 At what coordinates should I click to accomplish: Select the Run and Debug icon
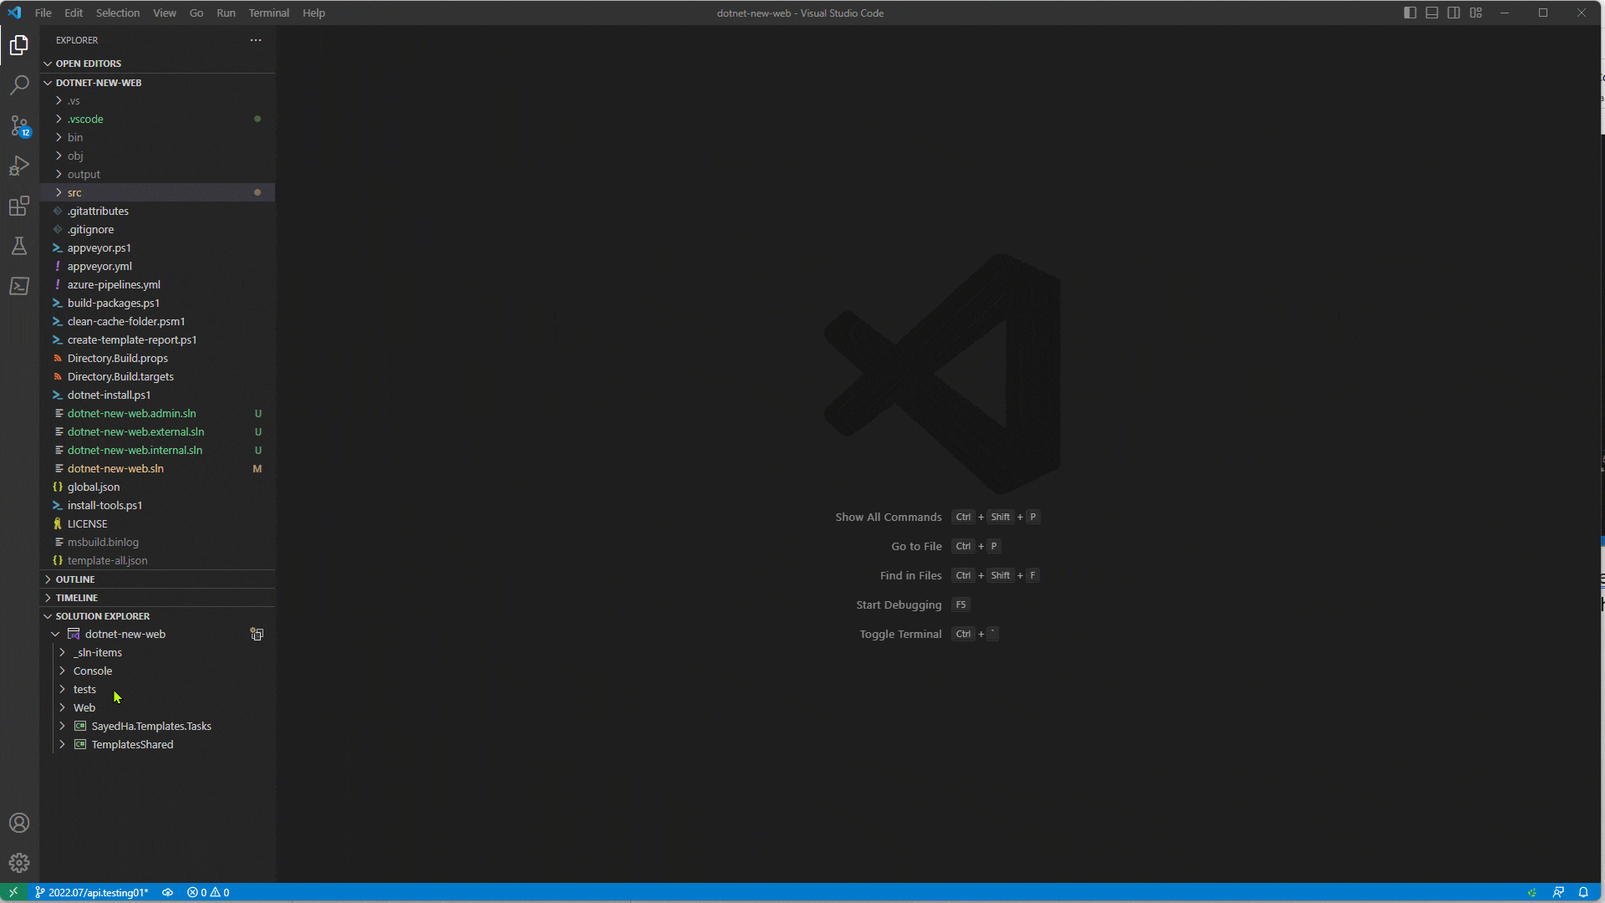pyautogui.click(x=19, y=166)
